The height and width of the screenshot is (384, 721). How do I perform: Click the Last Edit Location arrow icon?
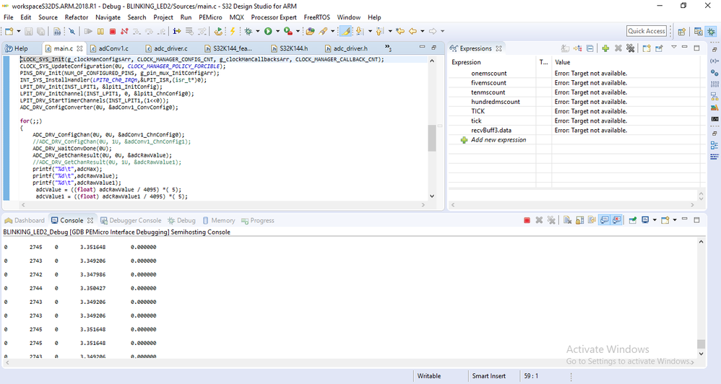coord(400,31)
